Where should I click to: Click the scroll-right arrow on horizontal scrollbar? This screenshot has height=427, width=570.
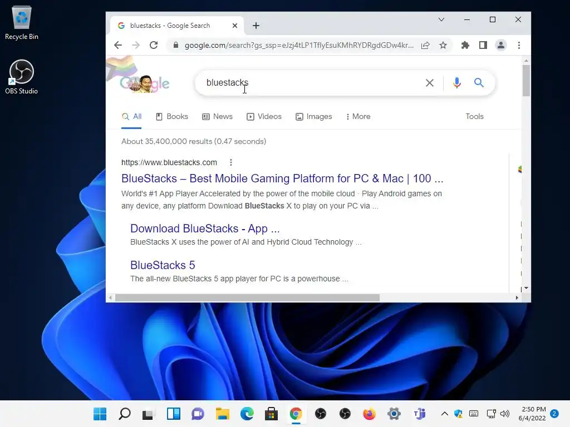point(517,298)
